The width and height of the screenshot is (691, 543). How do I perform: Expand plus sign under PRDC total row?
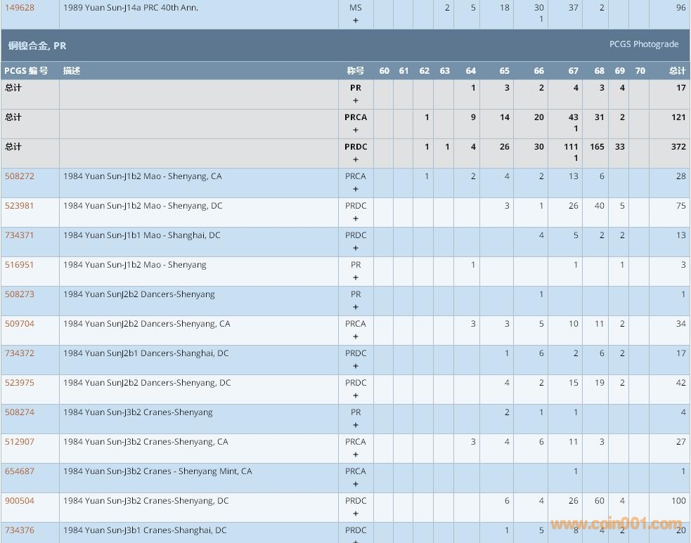(355, 159)
